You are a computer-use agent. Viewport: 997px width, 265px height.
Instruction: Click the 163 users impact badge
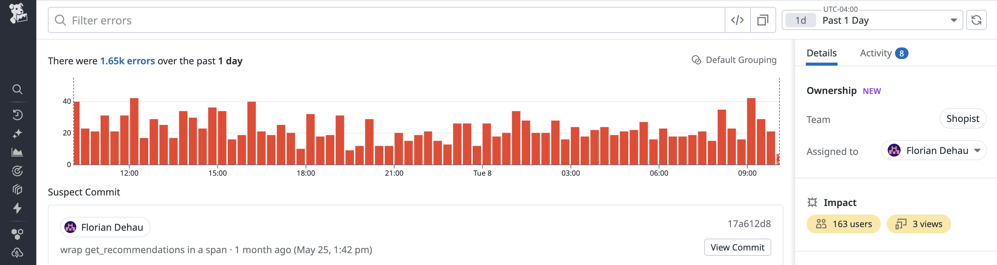[843, 224]
